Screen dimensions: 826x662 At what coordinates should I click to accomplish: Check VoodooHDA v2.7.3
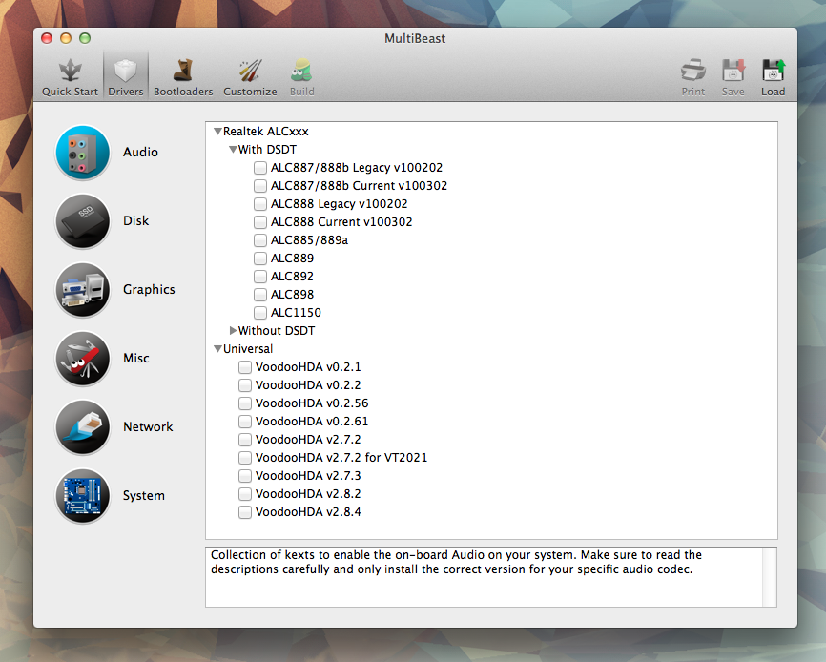click(x=245, y=476)
